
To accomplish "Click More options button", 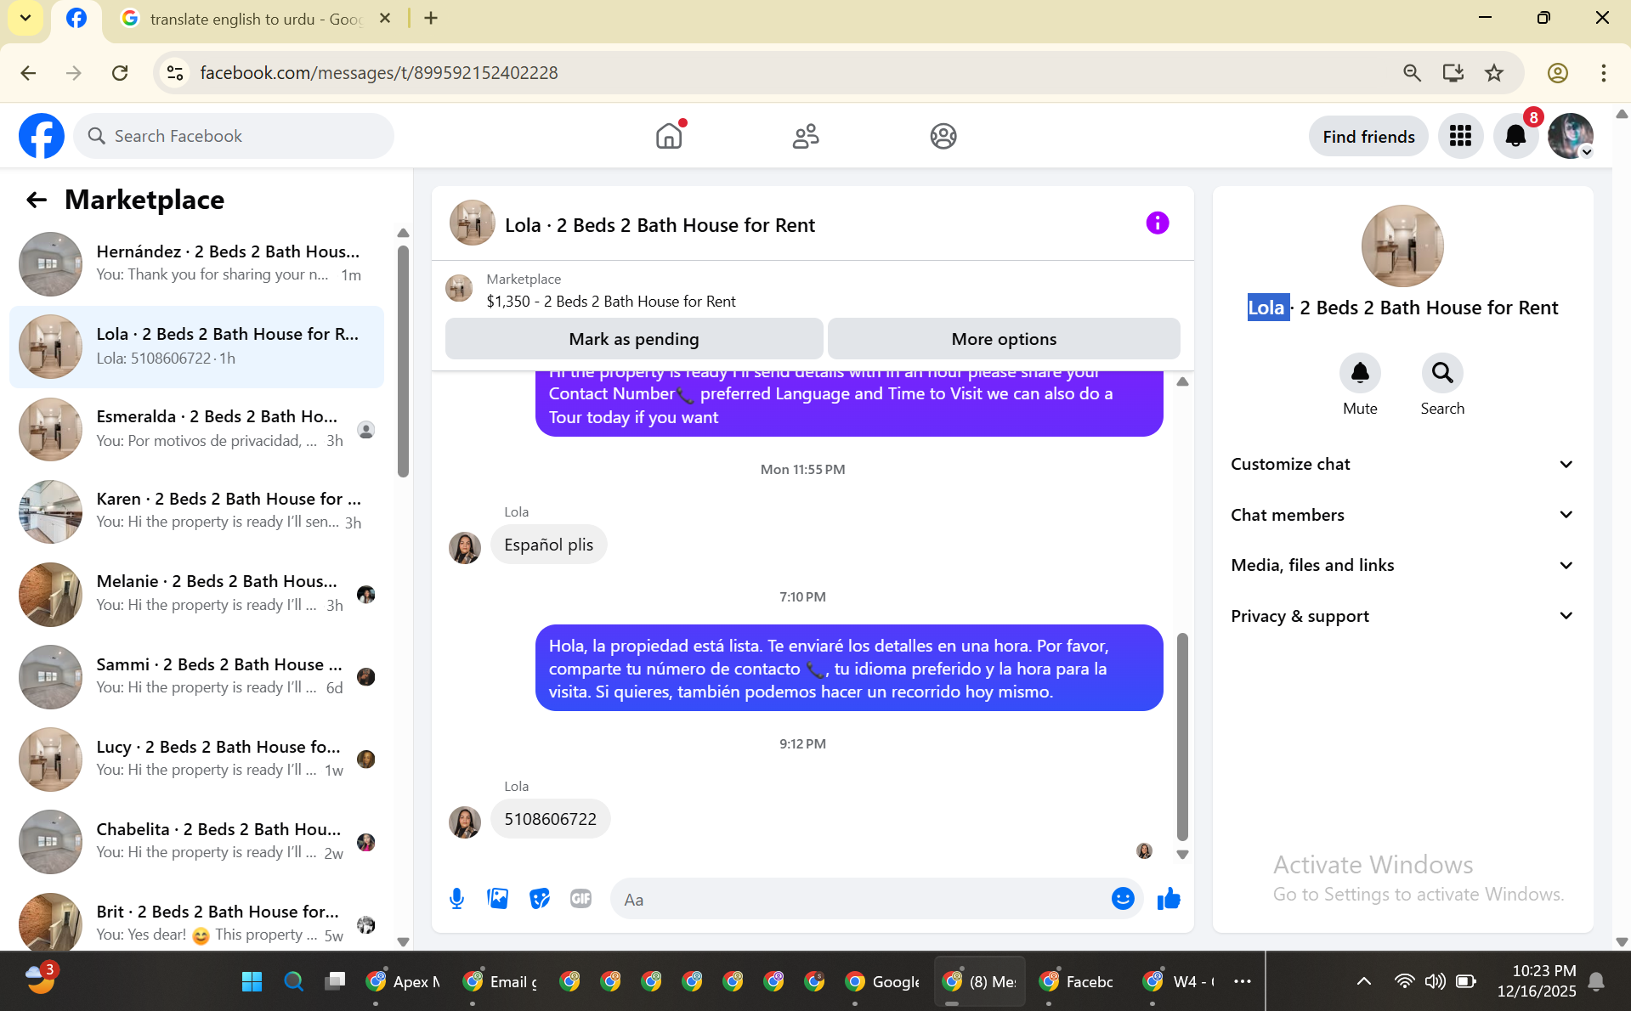I will [1004, 339].
